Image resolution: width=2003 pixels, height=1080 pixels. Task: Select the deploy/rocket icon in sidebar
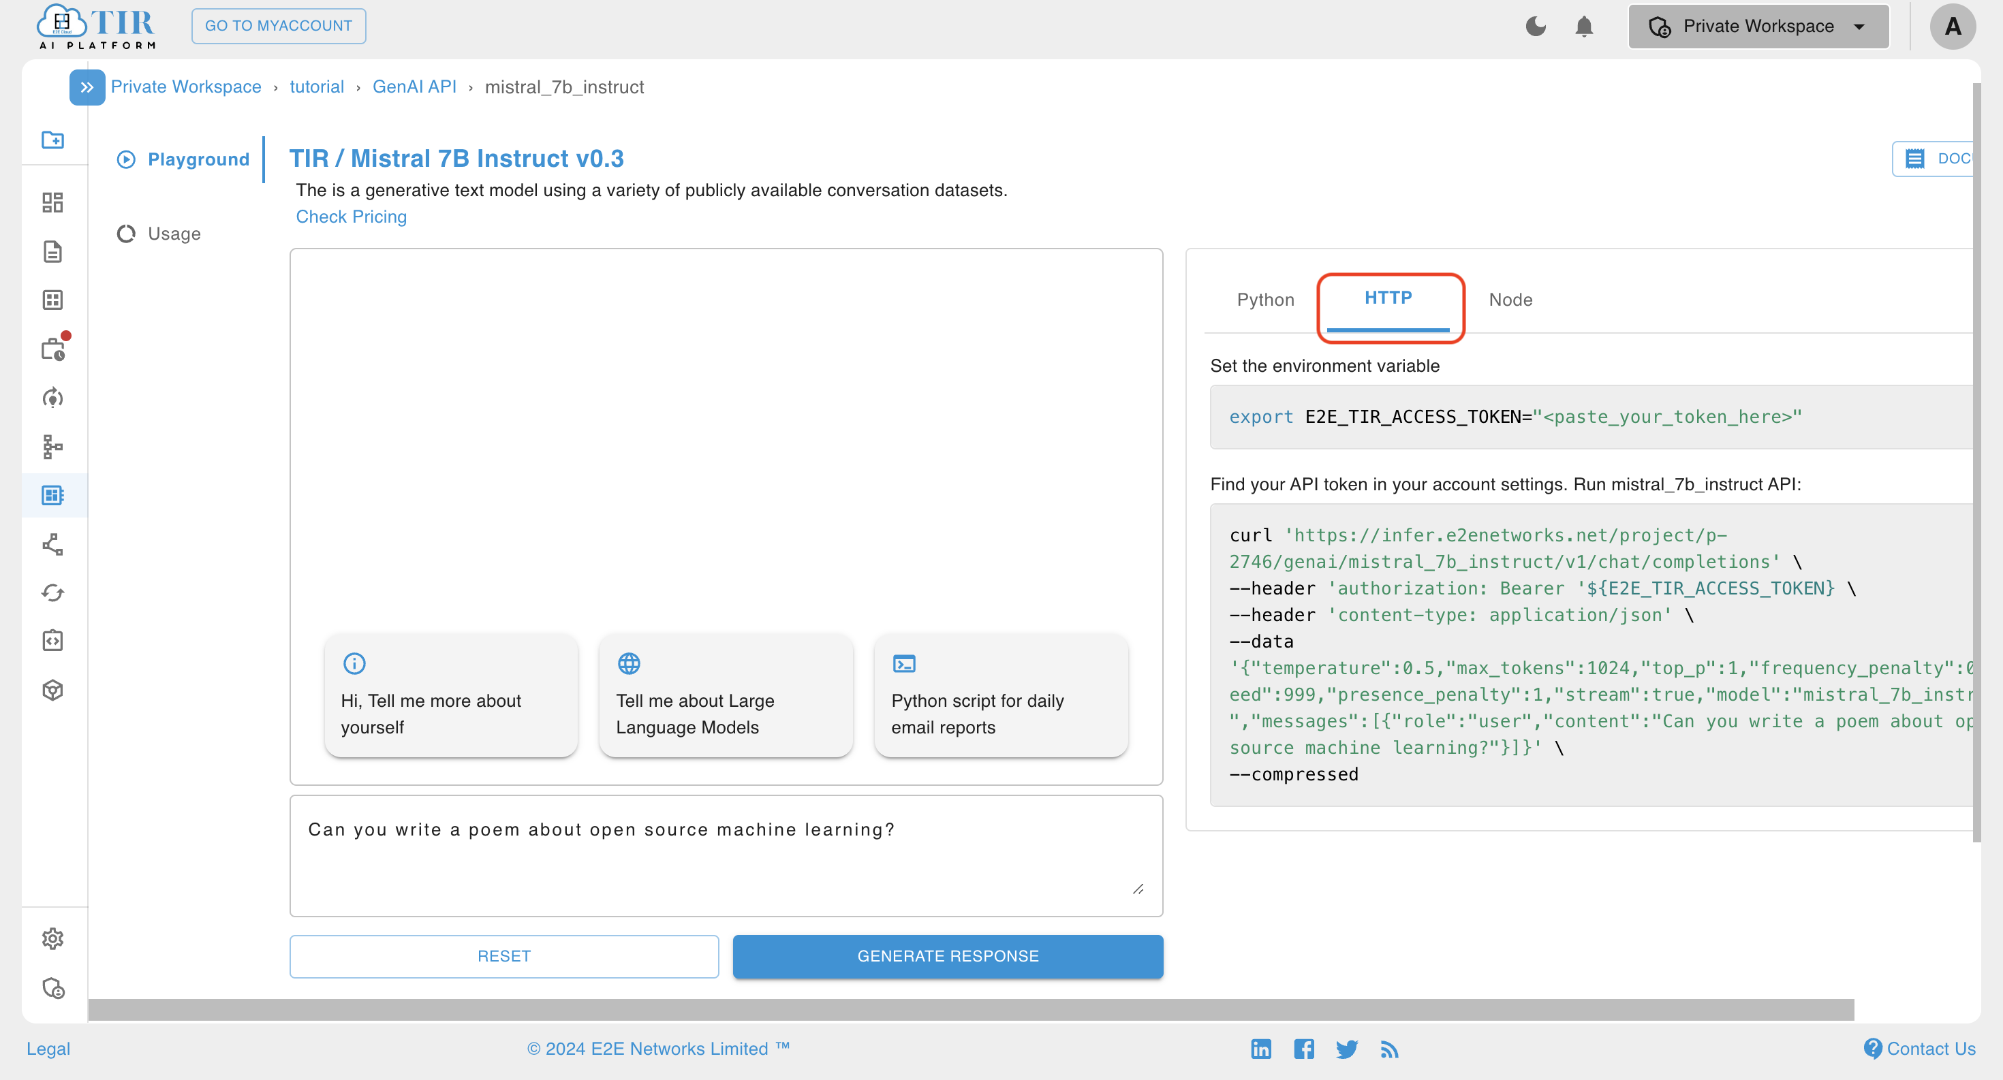point(53,396)
